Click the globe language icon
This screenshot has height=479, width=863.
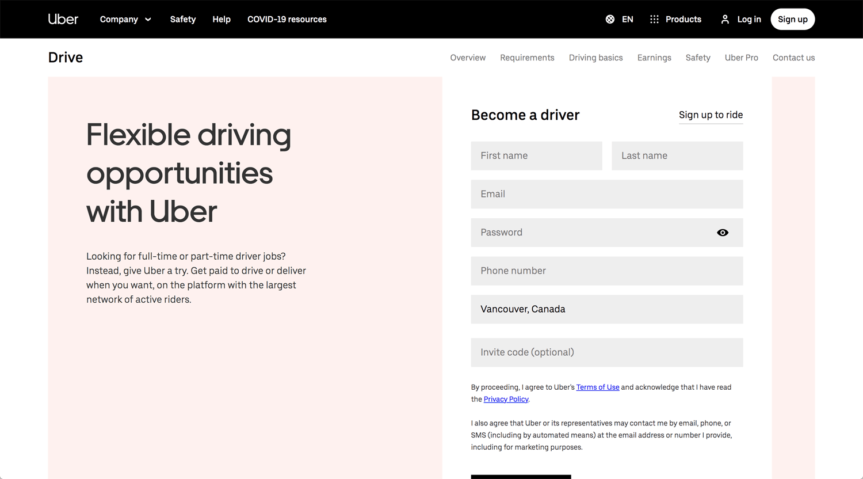tap(610, 19)
